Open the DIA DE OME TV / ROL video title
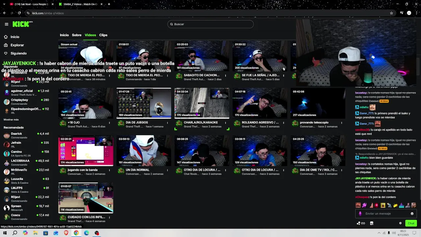 (319, 170)
